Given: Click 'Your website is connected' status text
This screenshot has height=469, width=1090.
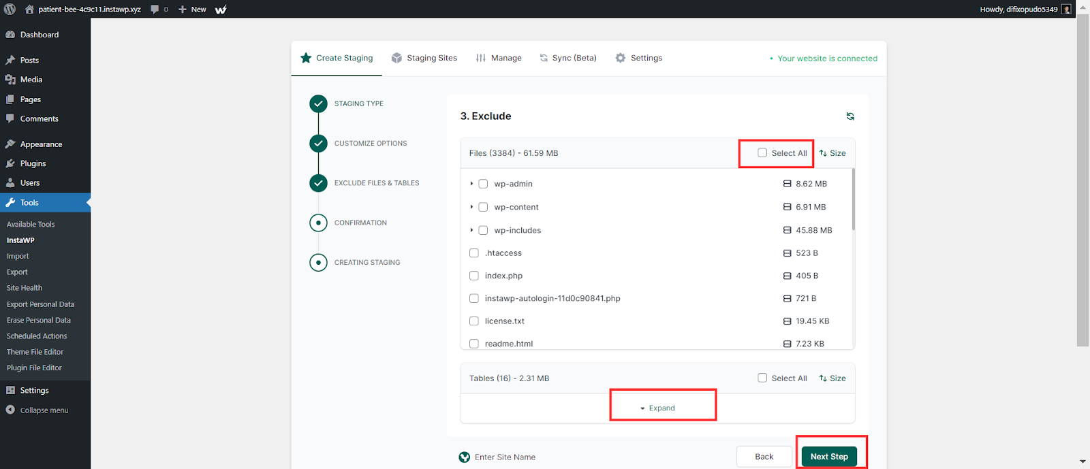Looking at the screenshot, I should 827,59.
